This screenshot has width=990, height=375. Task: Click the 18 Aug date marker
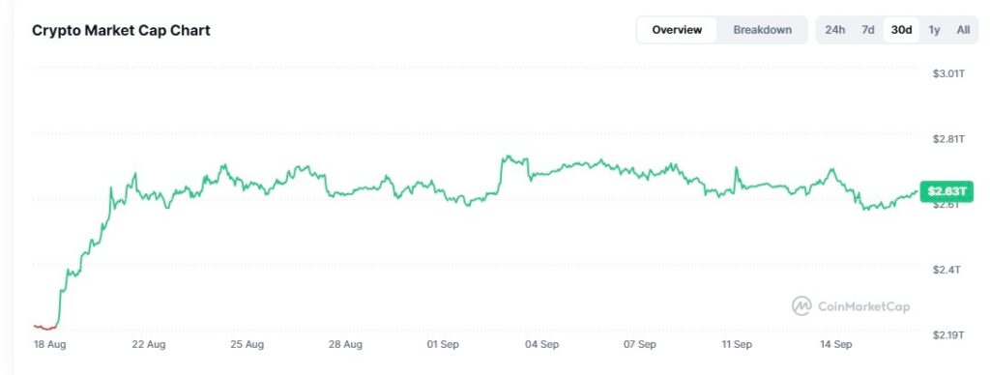(50, 345)
